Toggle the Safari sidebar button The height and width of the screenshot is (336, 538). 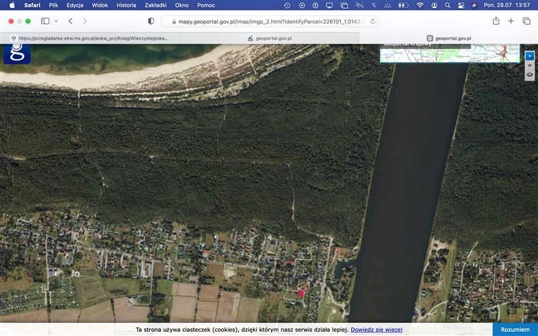(45, 21)
